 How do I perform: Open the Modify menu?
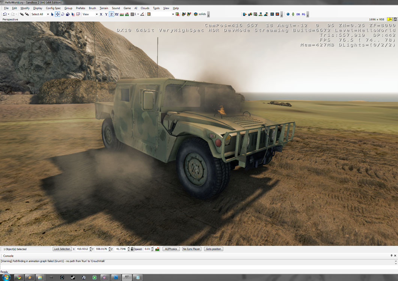tap(25, 8)
